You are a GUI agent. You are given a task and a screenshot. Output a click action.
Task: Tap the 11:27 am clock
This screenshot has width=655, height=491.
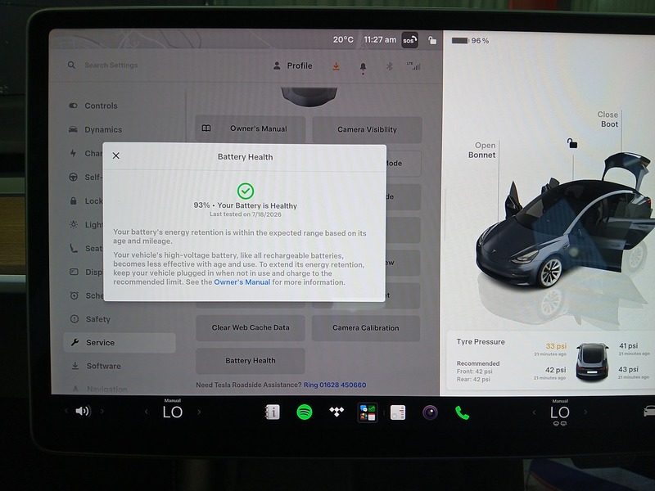point(380,40)
